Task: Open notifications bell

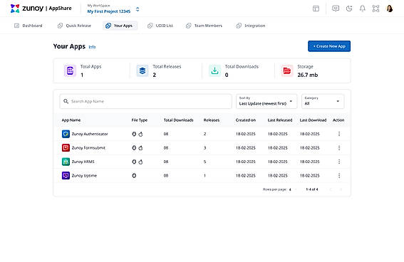Action: click(x=363, y=9)
